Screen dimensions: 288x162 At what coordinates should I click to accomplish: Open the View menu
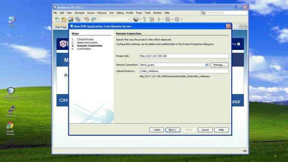(69, 13)
